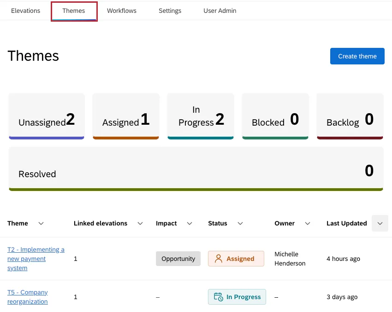Open the Last Updated column dropdown
The image size is (392, 312).
click(x=380, y=223)
